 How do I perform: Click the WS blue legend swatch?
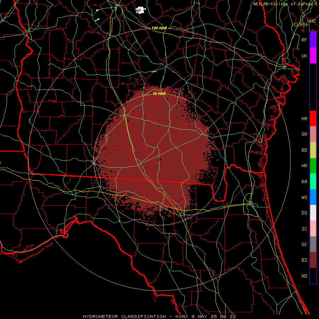pos(313,197)
